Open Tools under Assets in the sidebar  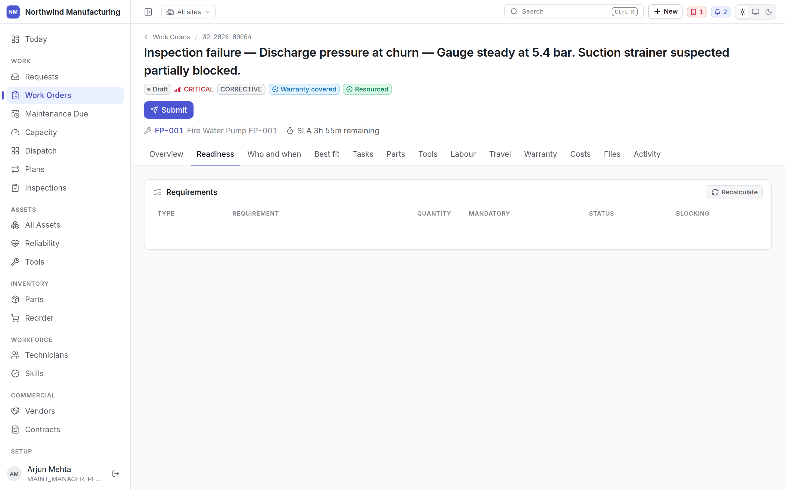[x=65, y=262]
